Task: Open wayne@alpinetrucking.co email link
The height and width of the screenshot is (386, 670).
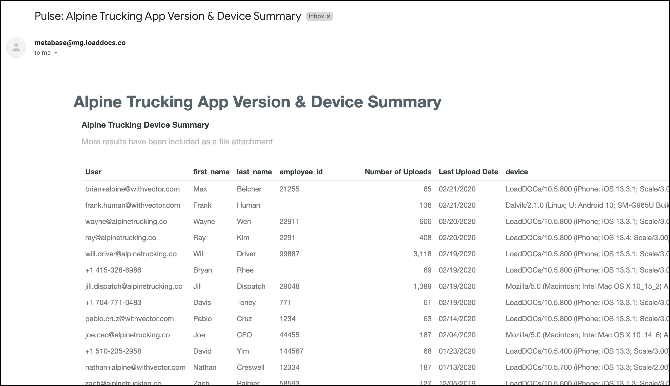Action: [x=126, y=221]
